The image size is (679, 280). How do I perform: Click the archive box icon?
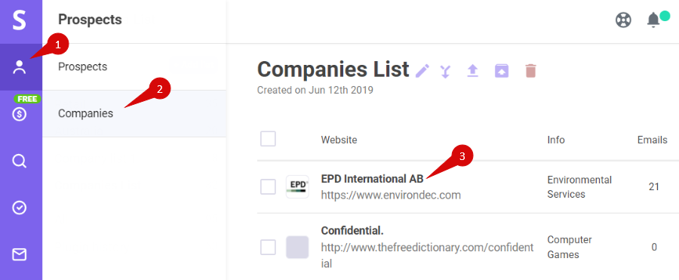click(x=502, y=71)
